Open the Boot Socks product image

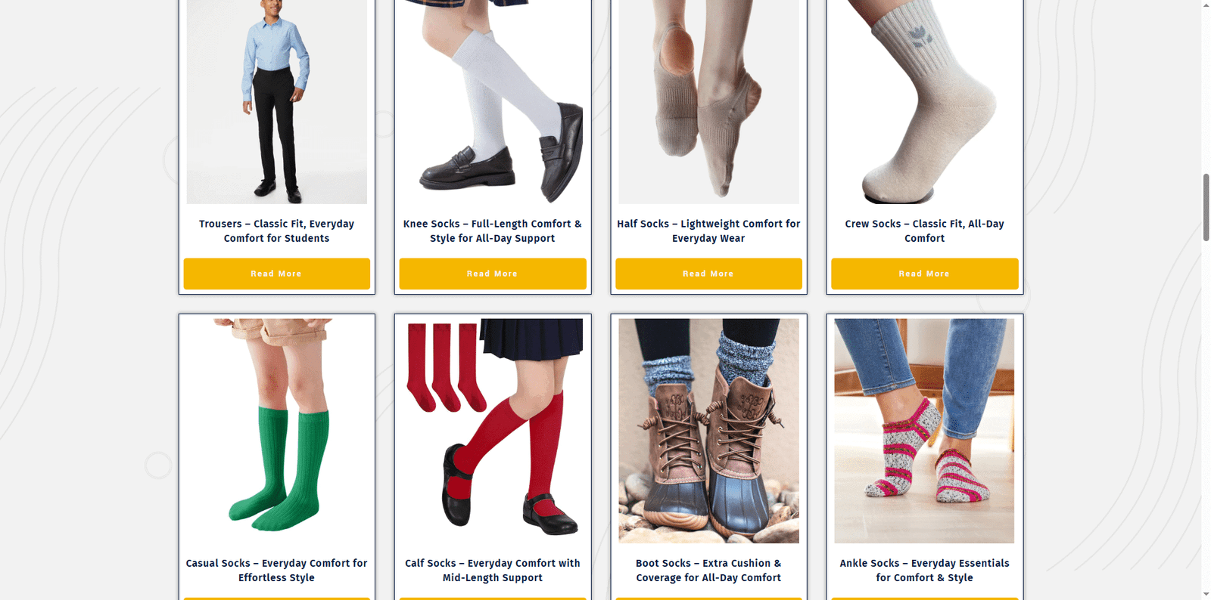[708, 431]
